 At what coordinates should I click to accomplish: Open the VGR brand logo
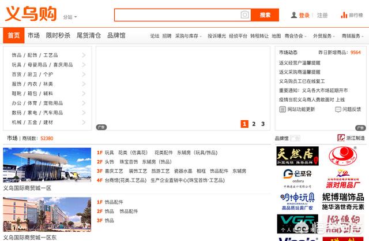coord(298,224)
